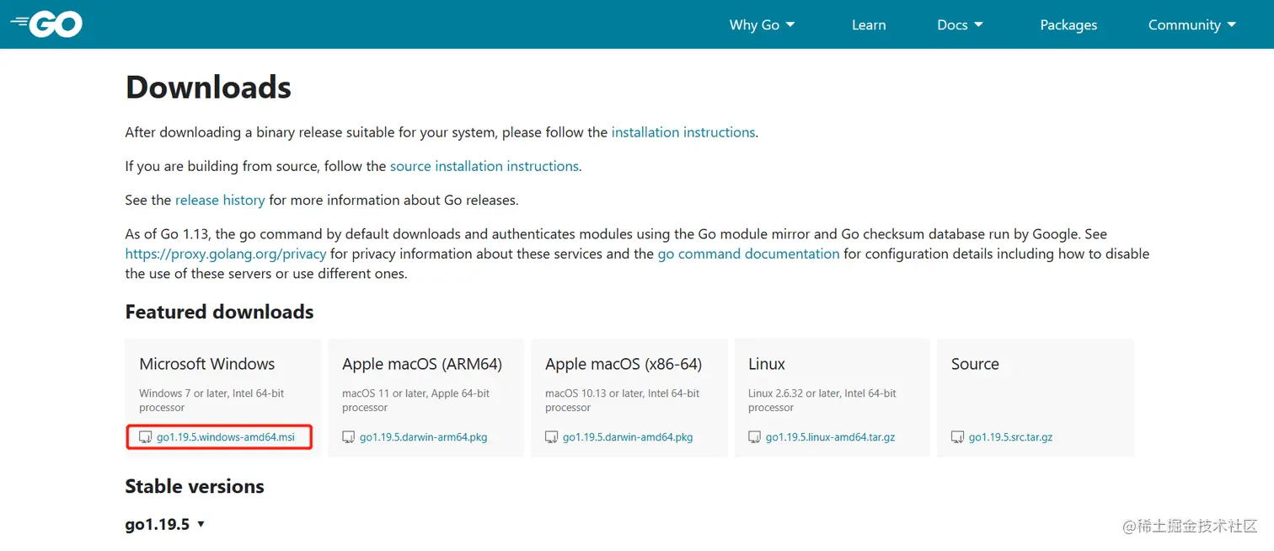
Task: Open the release history link
Action: tap(220, 201)
